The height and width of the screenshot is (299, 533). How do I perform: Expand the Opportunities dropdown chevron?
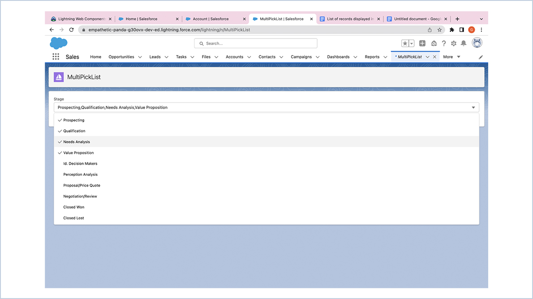(x=140, y=57)
